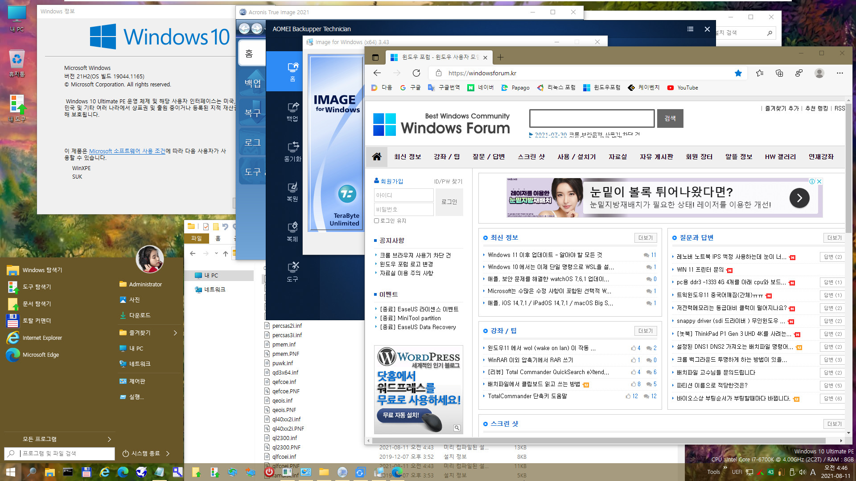Open the YouTube bookmark in the favorites bar
Image resolution: width=856 pixels, height=481 pixels.
[683, 88]
